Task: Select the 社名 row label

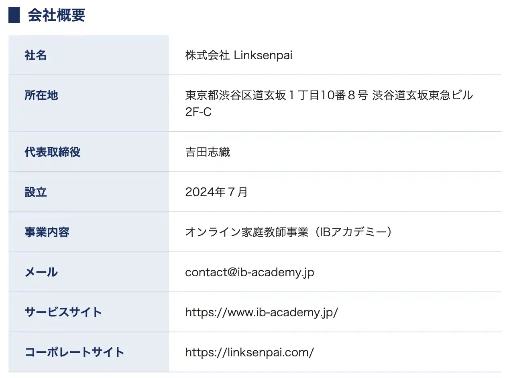Action: pos(36,55)
